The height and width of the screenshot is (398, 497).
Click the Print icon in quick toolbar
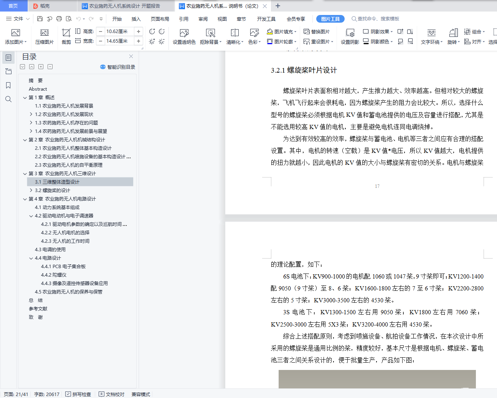[59, 18]
